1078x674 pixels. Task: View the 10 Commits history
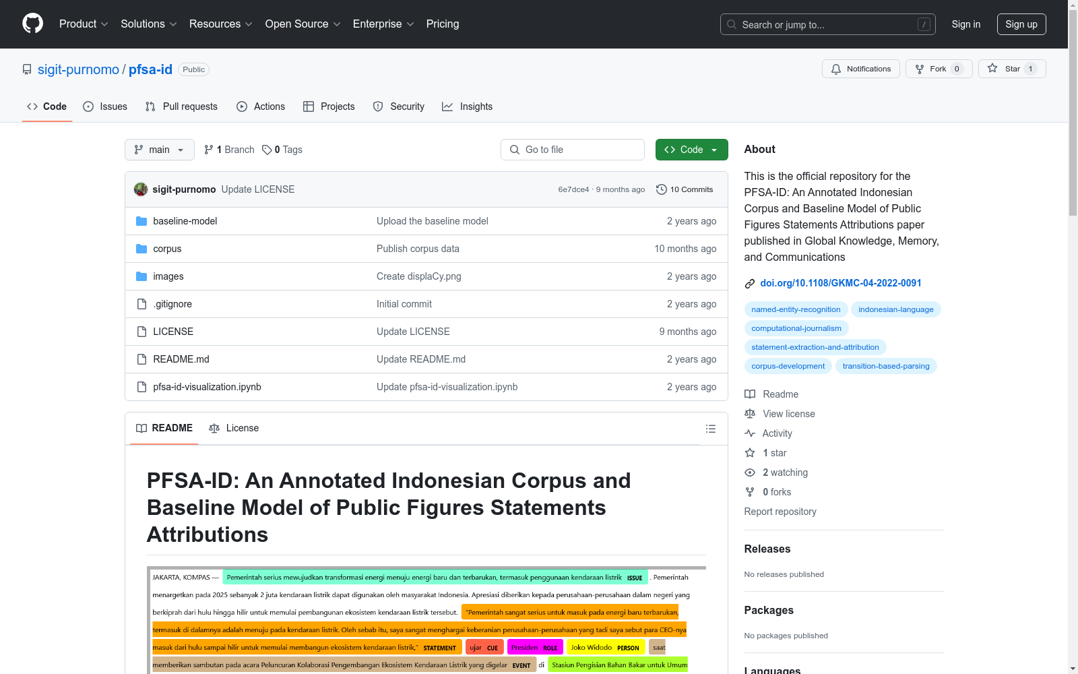pyautogui.click(x=685, y=189)
